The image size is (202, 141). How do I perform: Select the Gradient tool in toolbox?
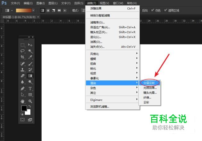(x=30, y=76)
